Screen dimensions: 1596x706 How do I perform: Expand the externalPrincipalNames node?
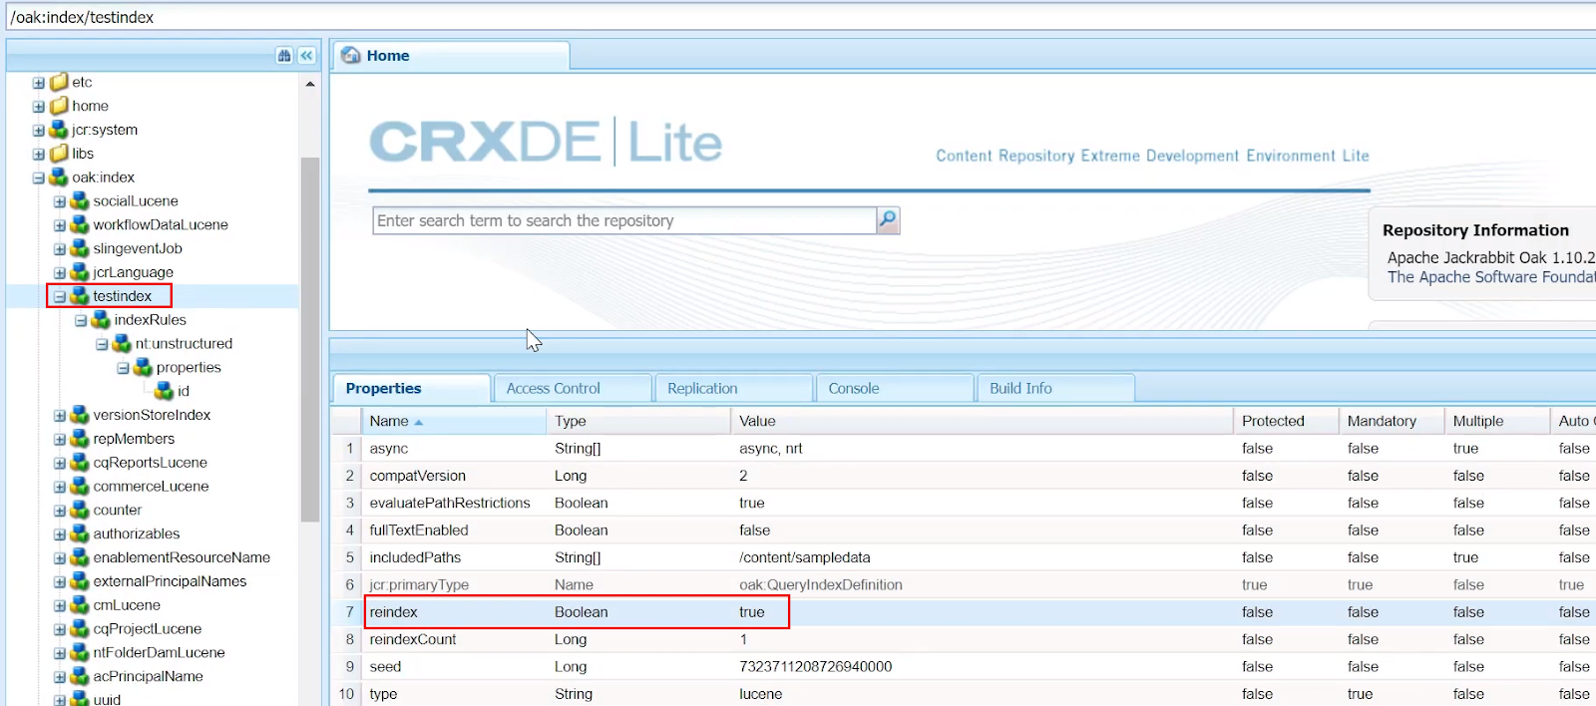[59, 582]
